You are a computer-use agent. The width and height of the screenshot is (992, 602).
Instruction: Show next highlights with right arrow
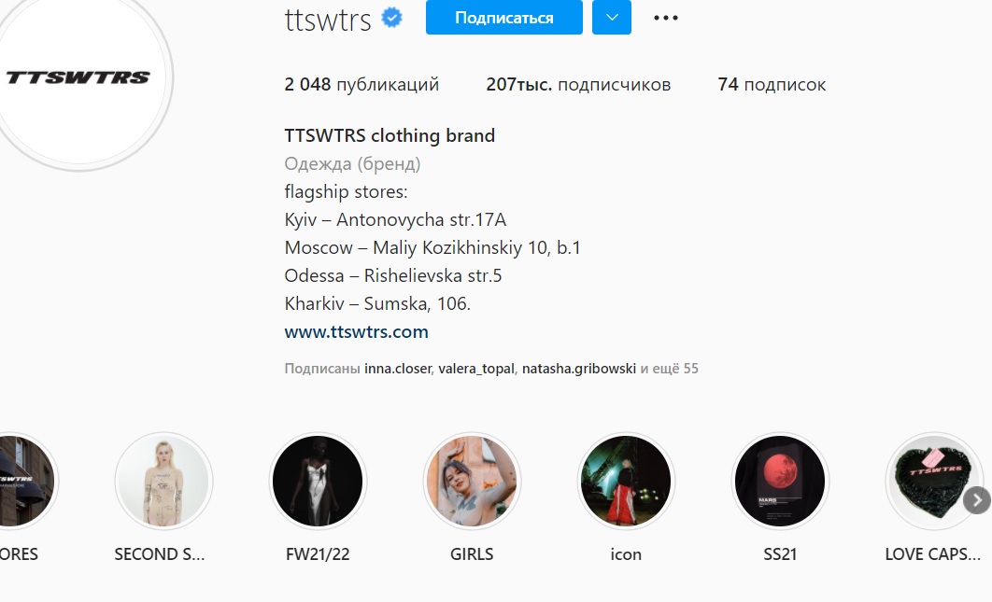[977, 500]
